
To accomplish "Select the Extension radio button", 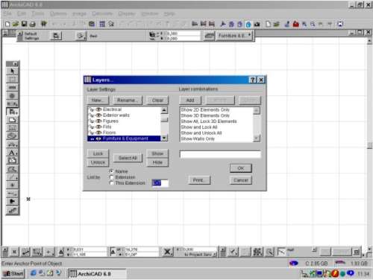I will click(x=111, y=177).
